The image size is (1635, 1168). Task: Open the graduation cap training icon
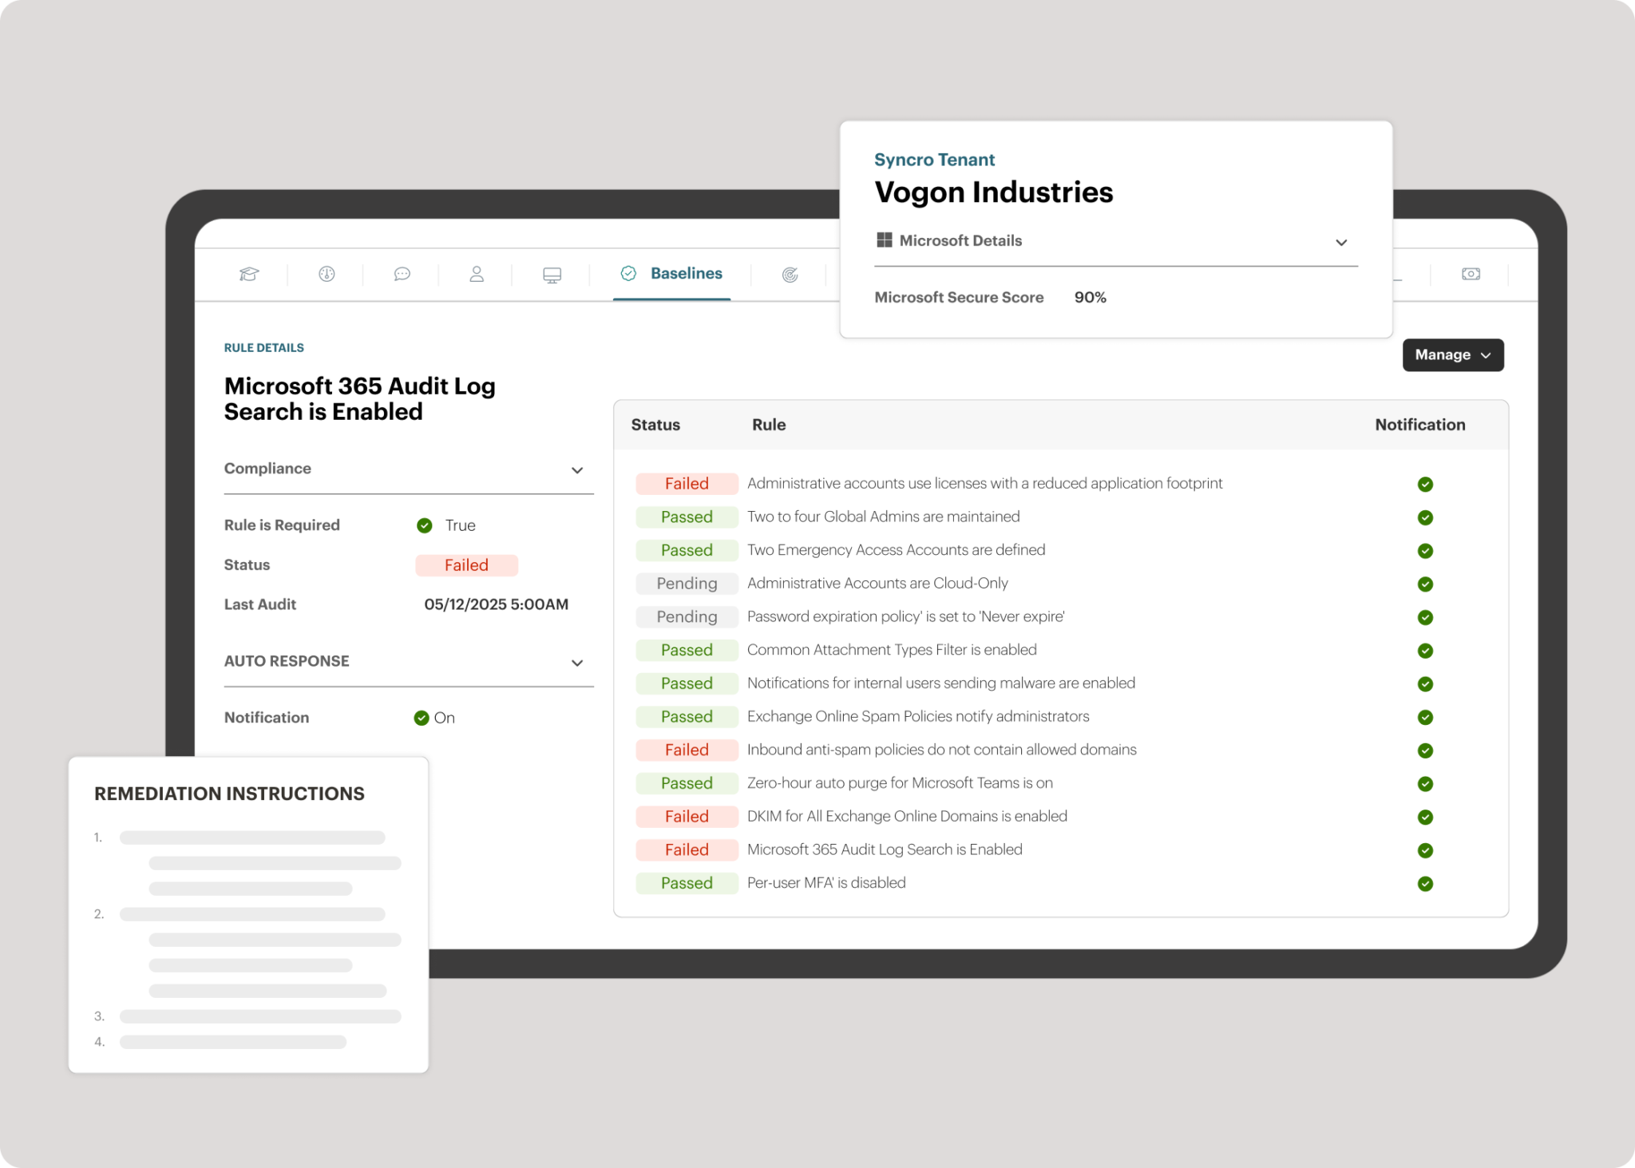pos(248,274)
